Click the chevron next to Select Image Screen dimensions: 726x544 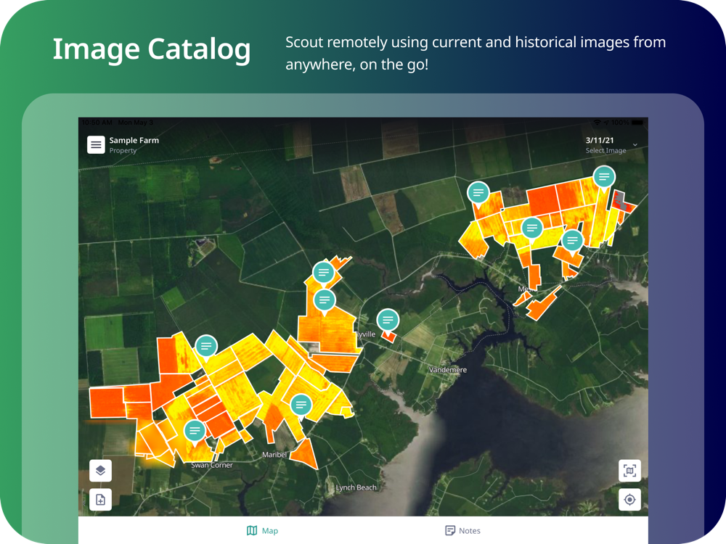(x=635, y=145)
